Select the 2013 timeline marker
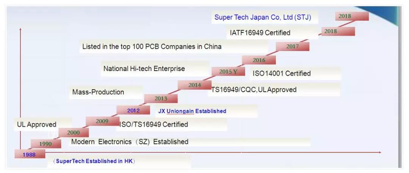 pyautogui.click(x=161, y=99)
